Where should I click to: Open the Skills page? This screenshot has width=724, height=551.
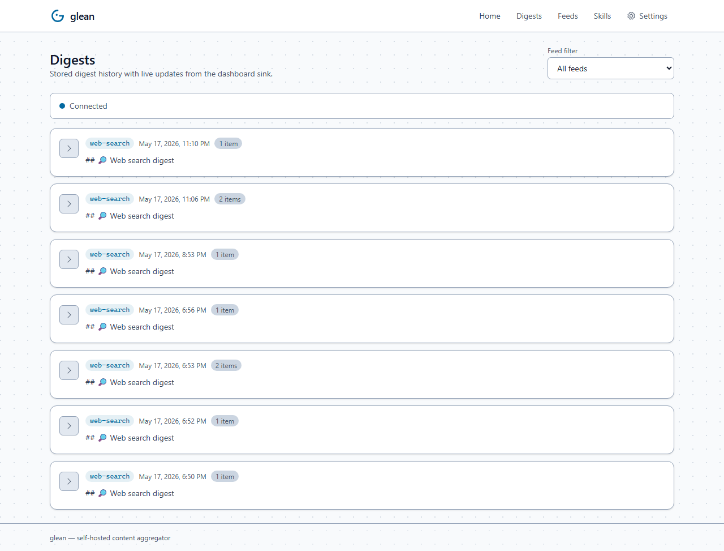coord(602,16)
